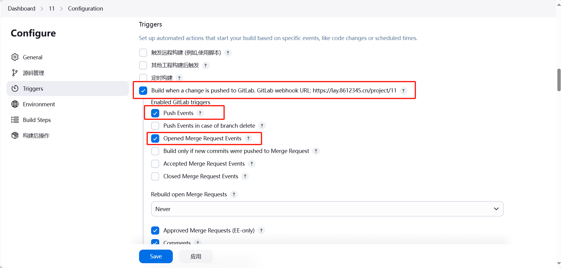Open project 11 breadcrumb link
Viewport: 561px width, 268px height.
[52, 9]
